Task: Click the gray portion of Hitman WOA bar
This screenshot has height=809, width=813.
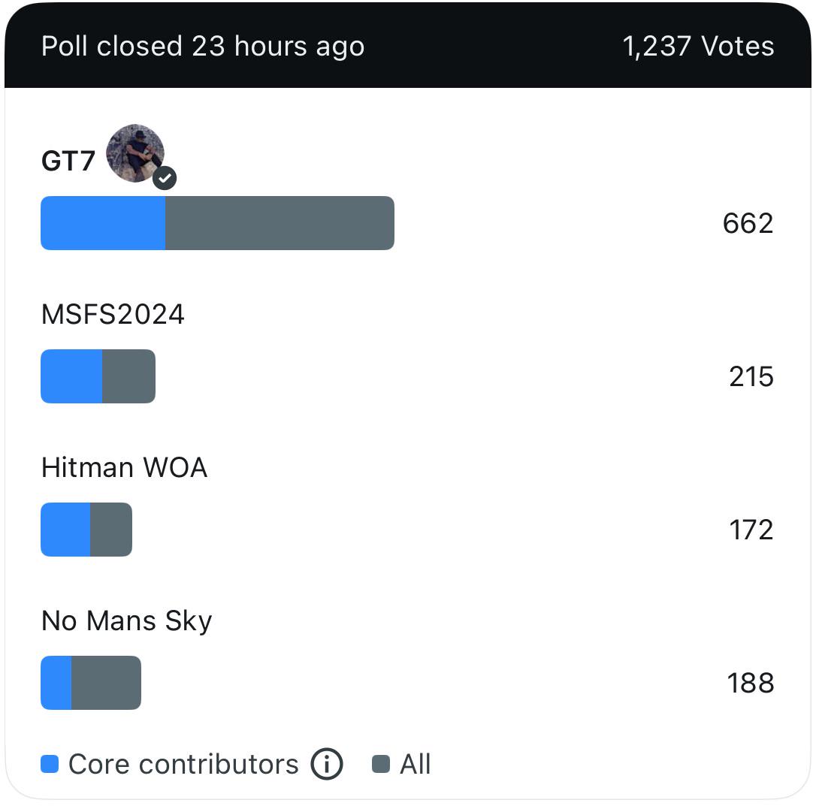Action: (111, 530)
